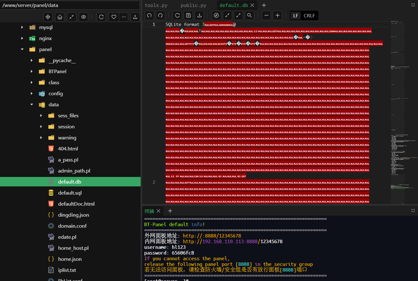The width and height of the screenshot is (418, 281).
Task: Open search with the magnifier icon
Action: point(250,15)
